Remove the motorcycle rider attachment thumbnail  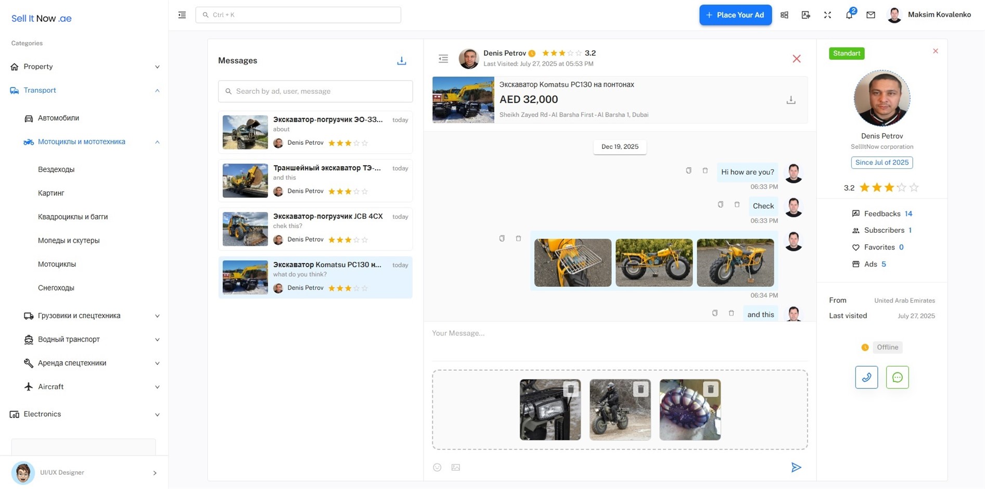click(x=641, y=390)
